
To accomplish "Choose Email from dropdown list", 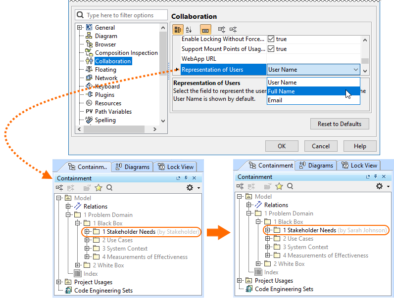I will click(313, 100).
